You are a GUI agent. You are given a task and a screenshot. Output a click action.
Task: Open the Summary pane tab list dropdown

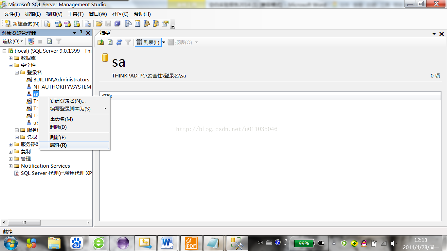[x=434, y=34]
